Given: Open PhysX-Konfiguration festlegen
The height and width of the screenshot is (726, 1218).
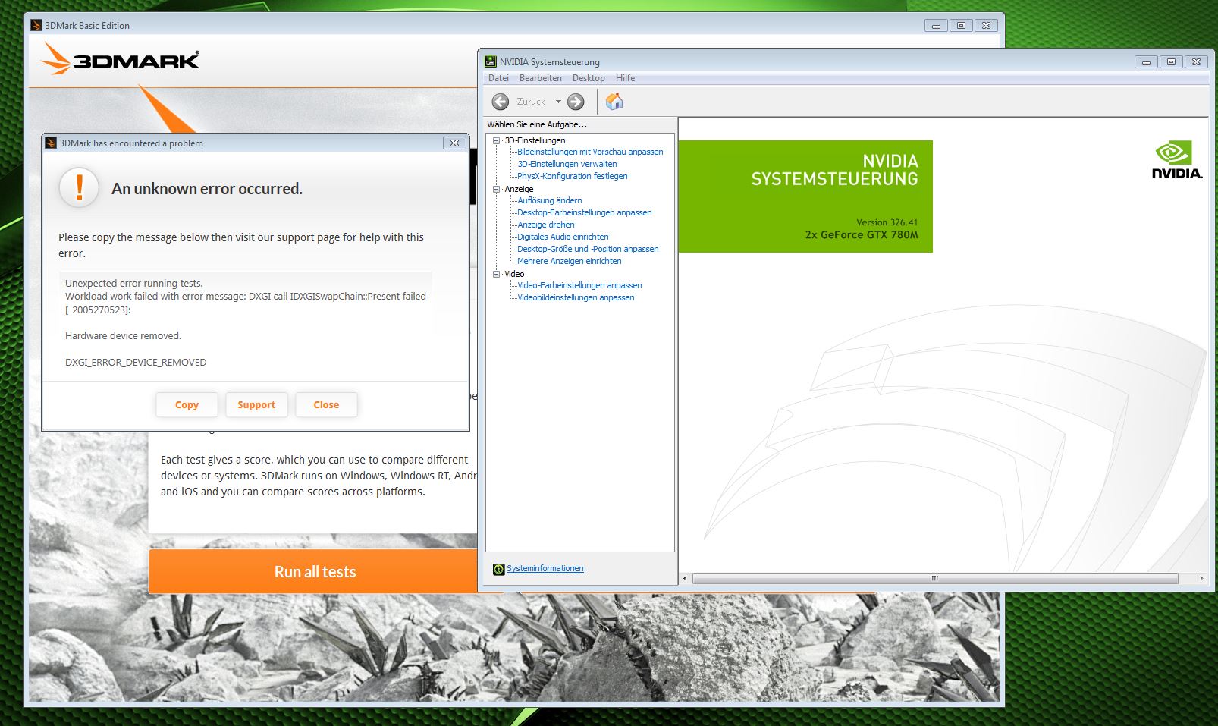Looking at the screenshot, I should 573,176.
